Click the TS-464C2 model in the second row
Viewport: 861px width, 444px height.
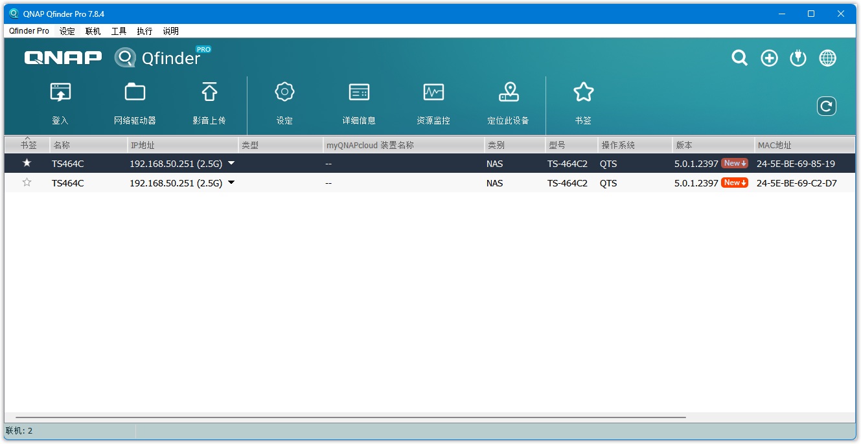click(568, 183)
